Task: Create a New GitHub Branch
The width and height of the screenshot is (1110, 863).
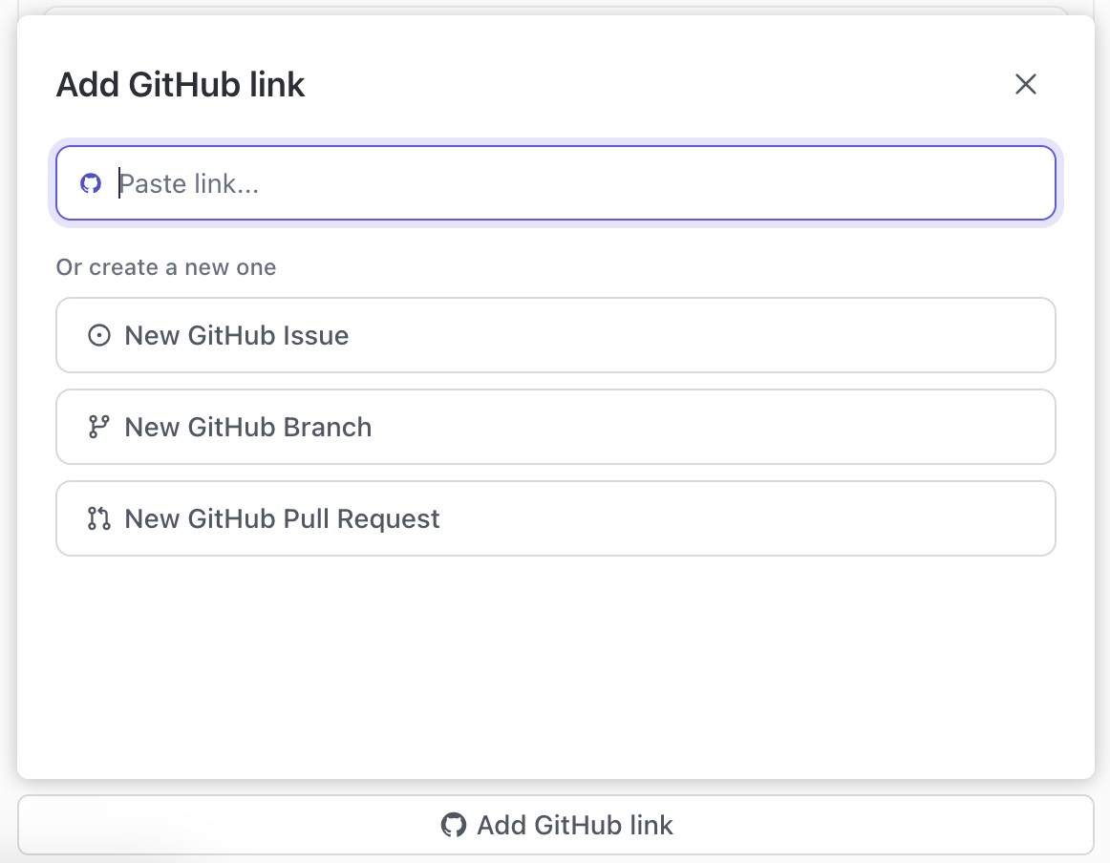Action: coord(555,427)
